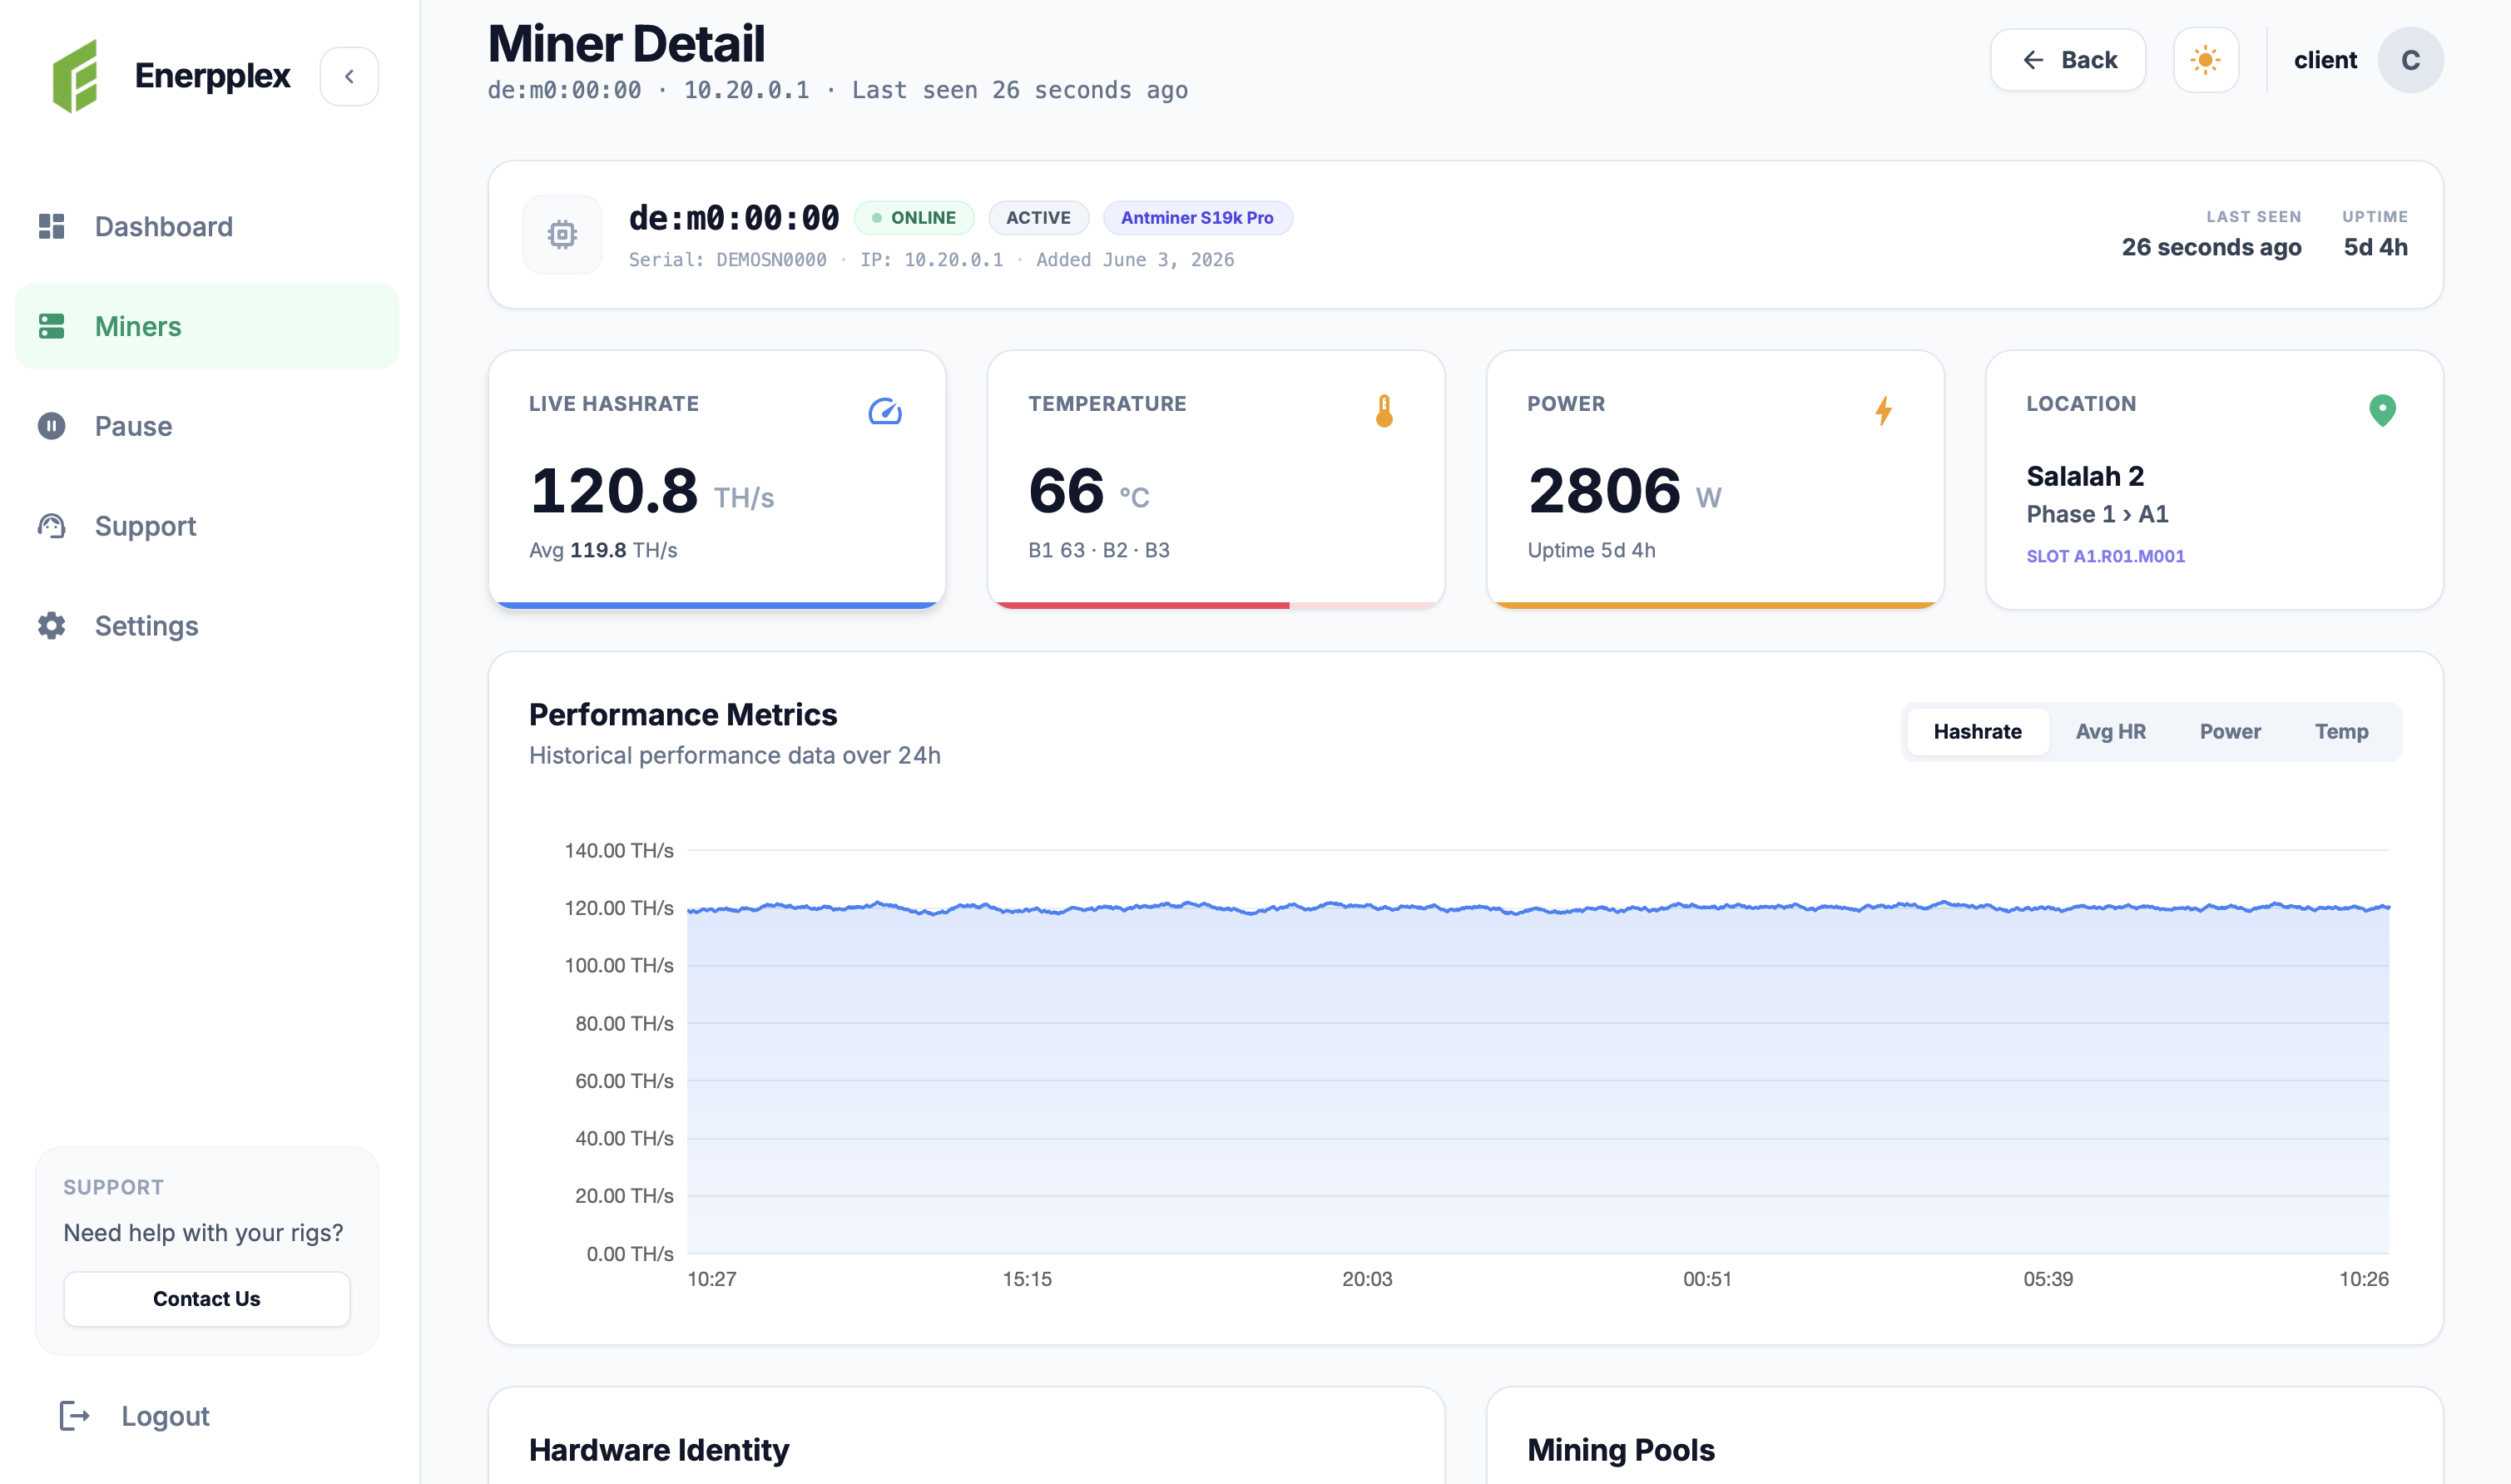Switch to the Power chart tab
The image size is (2511, 1484).
click(x=2230, y=731)
